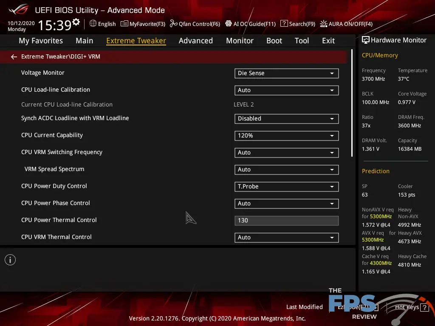Switch to Main tab
Viewport: 435px width, 326px height.
[x=85, y=41]
